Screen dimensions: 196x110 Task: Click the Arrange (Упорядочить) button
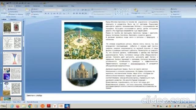(136, 11)
